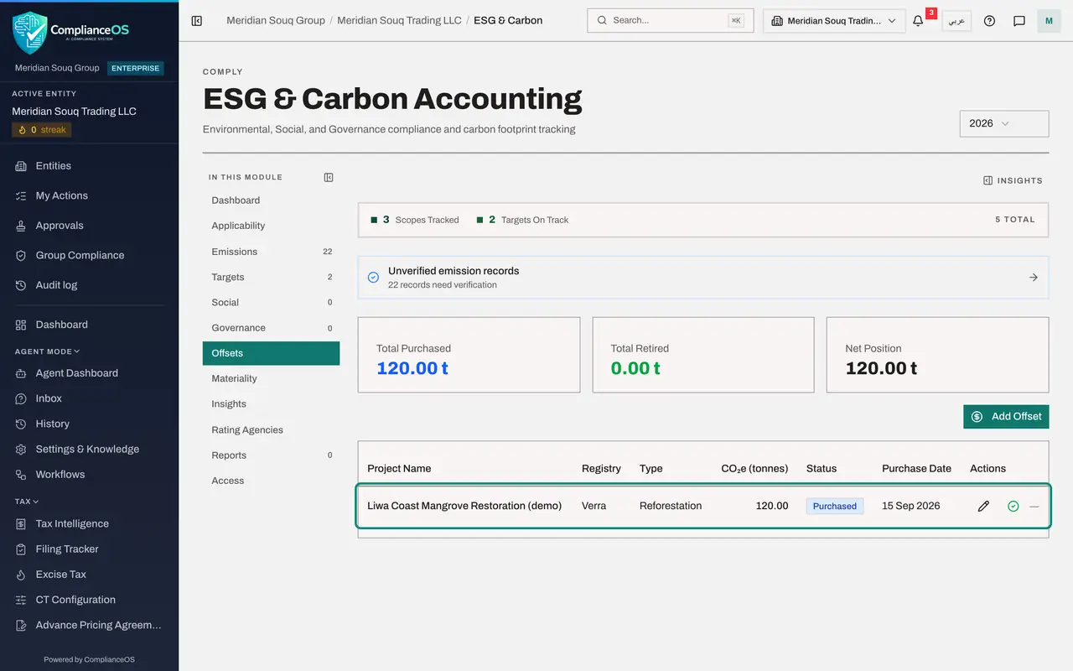
Task: Click the 'Purchased' status badge
Action: [835, 507]
